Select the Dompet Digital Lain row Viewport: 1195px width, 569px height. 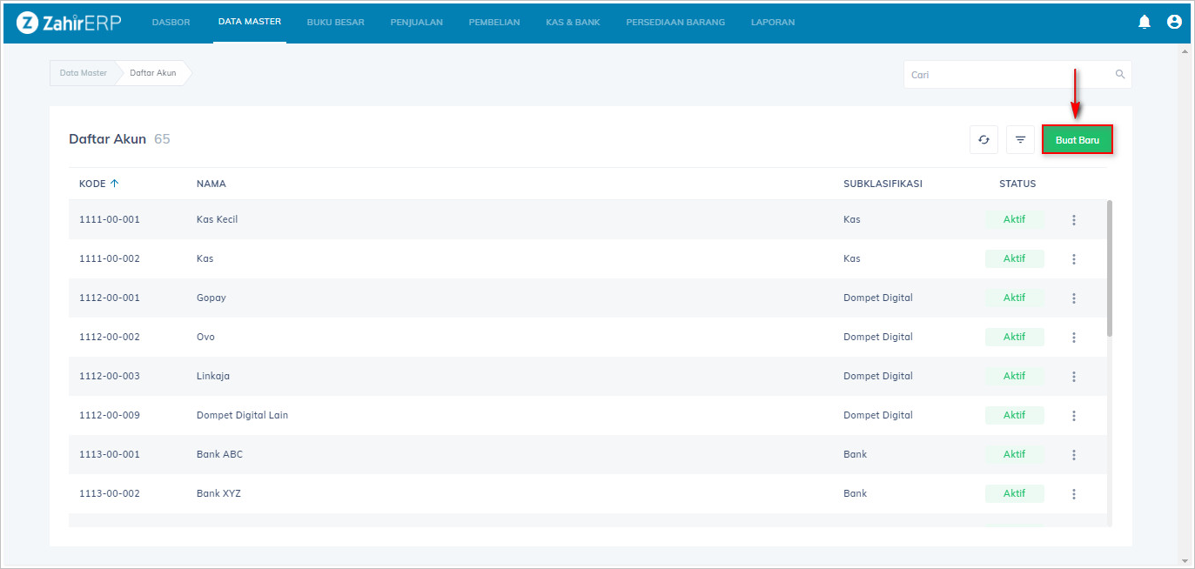[242, 415]
